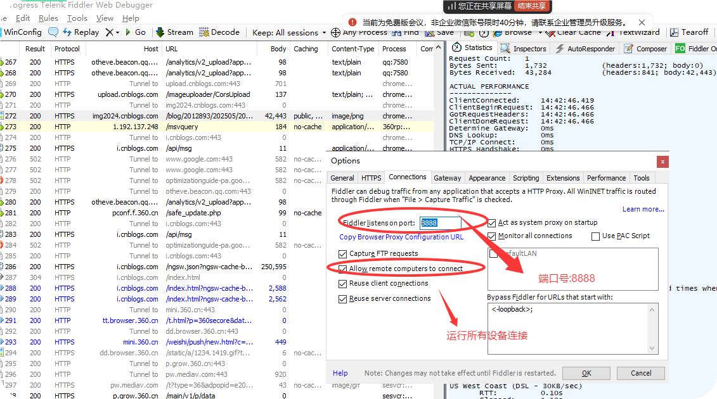Click the red end sharing button
717x399 pixels.
point(531,6)
